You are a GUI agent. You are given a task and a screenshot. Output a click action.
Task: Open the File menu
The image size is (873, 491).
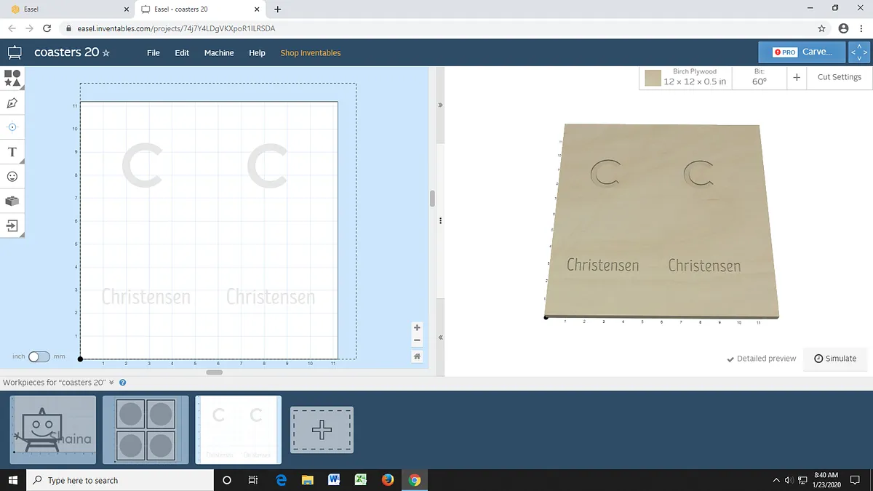coord(153,53)
